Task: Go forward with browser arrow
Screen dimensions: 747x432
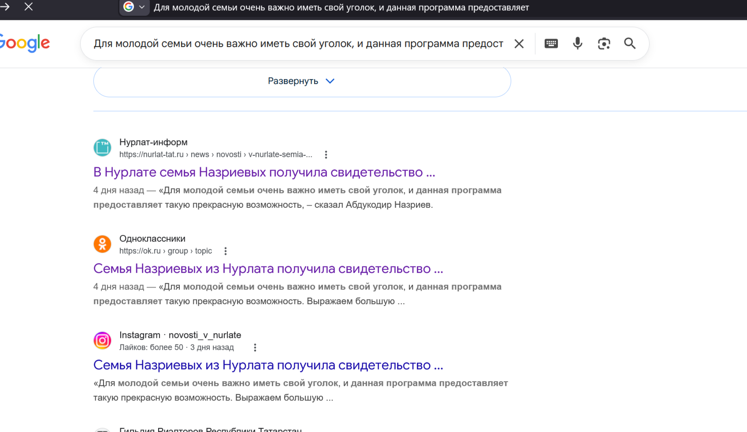Action: [5, 7]
